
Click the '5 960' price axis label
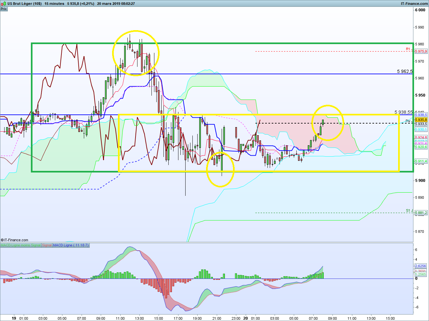click(420, 78)
